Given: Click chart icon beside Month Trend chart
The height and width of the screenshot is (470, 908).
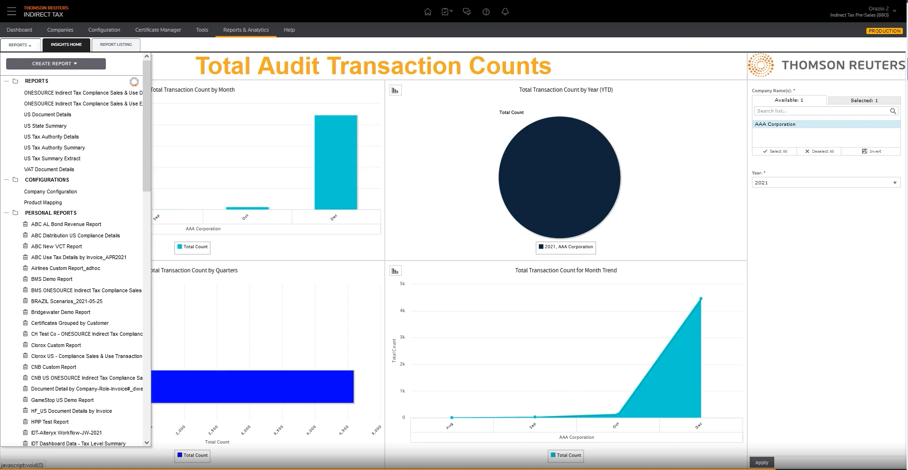Looking at the screenshot, I should 395,271.
